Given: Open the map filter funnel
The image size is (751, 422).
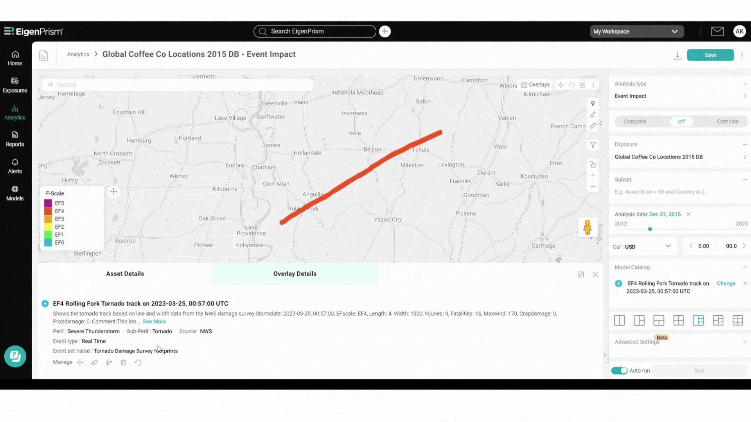Looking at the screenshot, I should 593,145.
